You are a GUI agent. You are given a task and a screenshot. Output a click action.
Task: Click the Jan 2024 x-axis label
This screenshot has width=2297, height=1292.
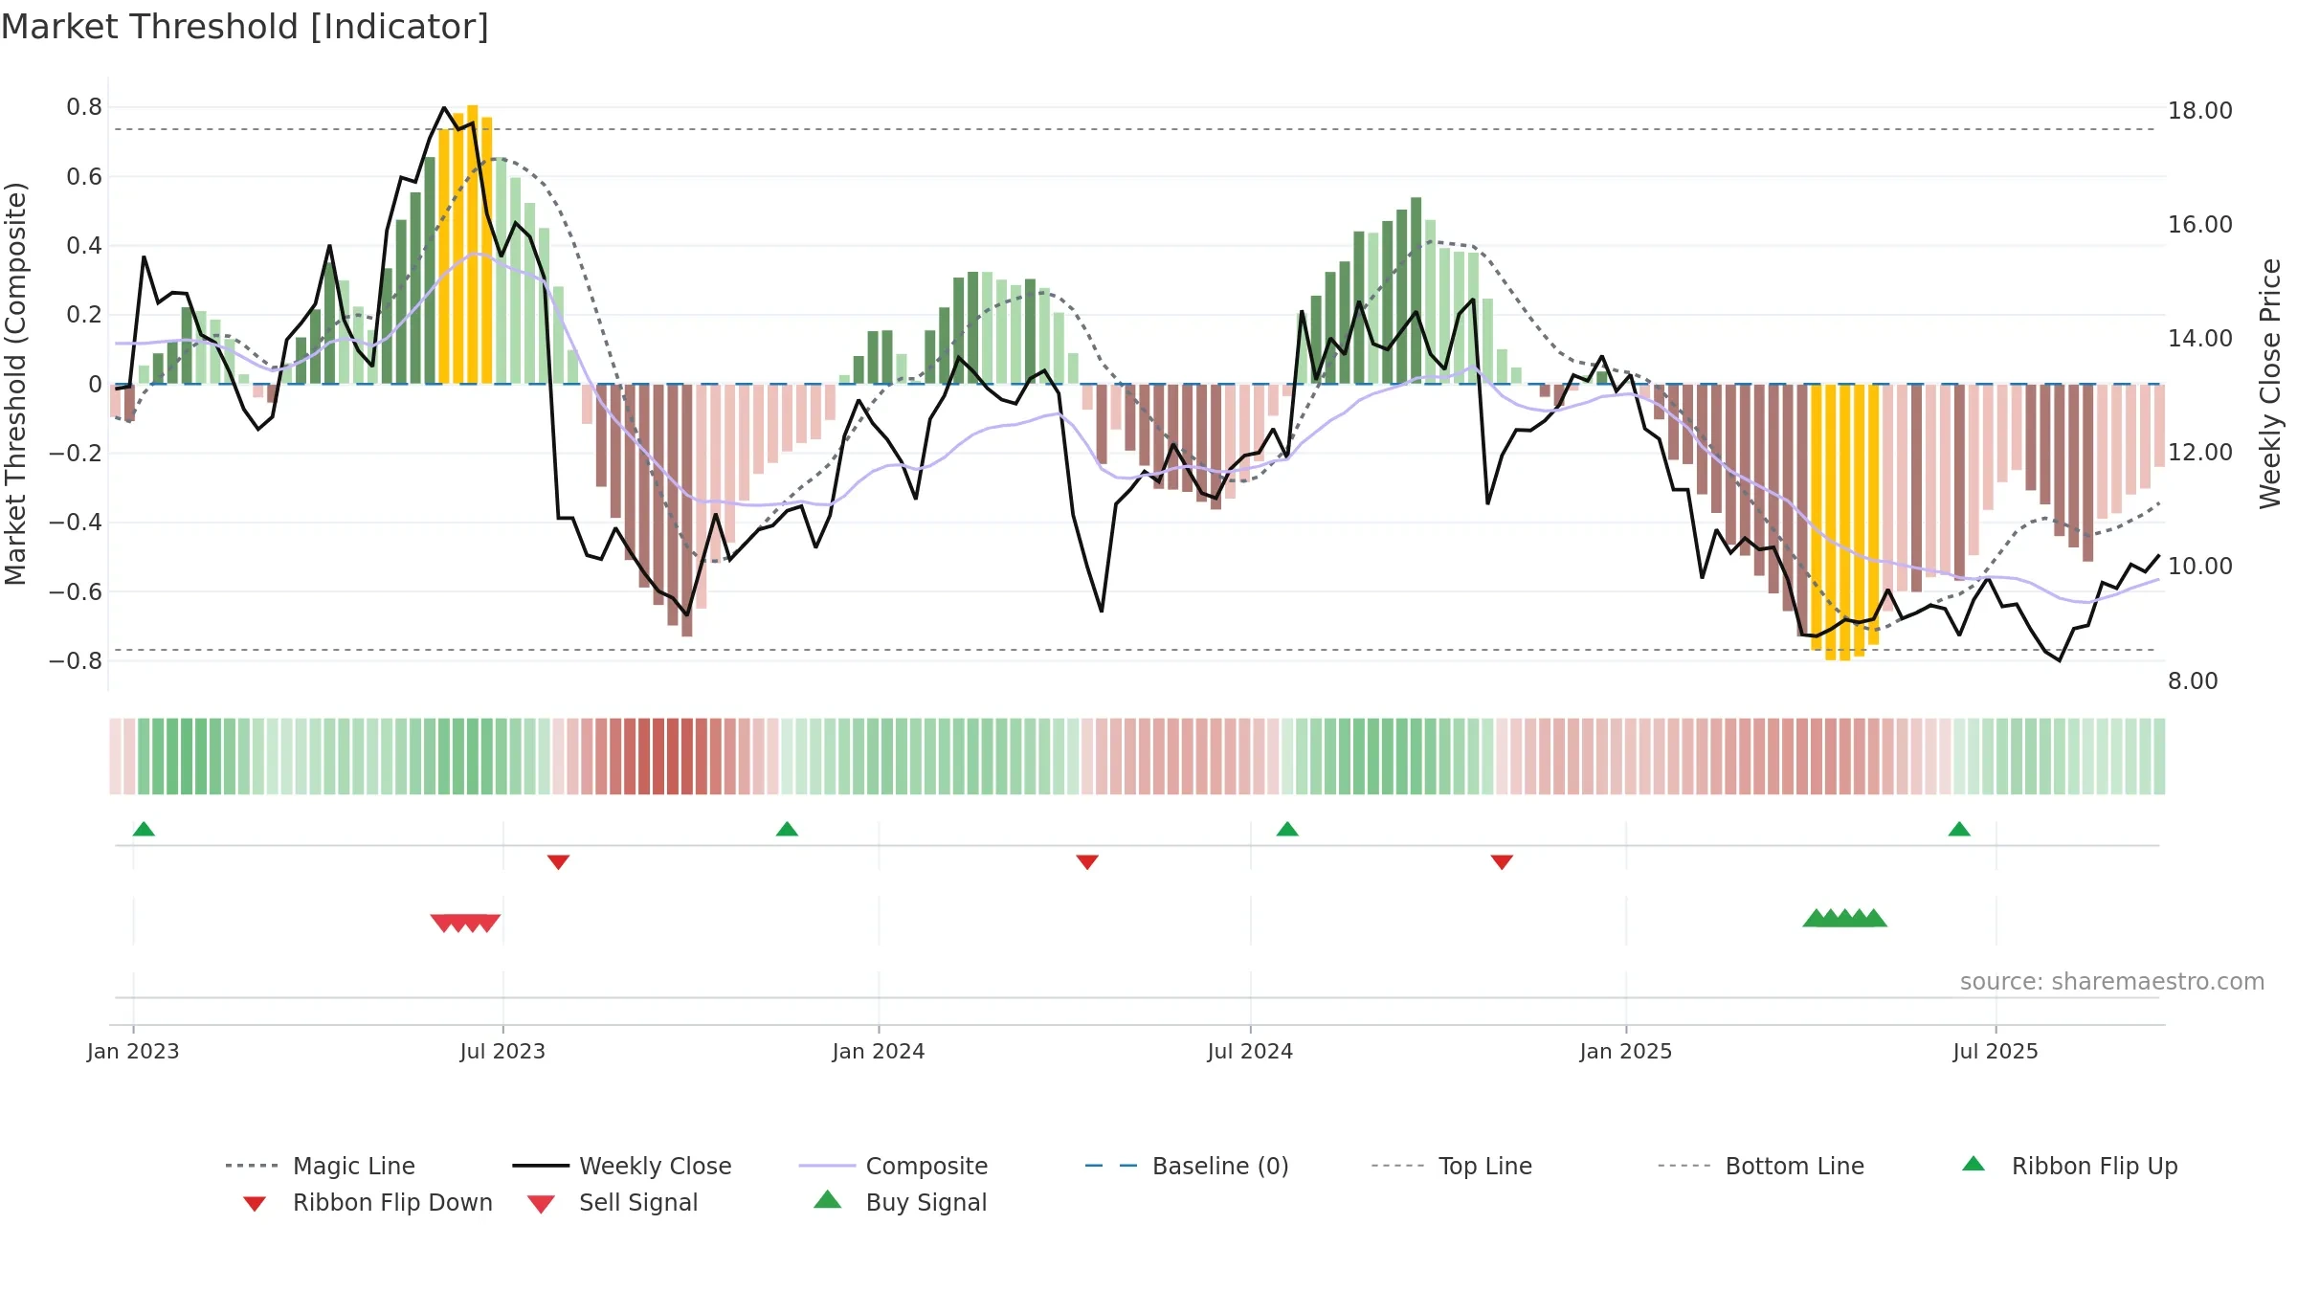click(879, 1051)
